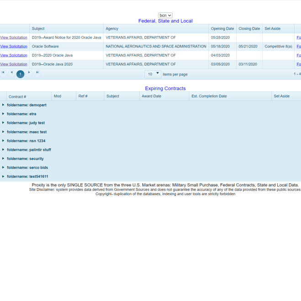The width and height of the screenshot is (301, 301).
Task: View Solicitation for Oracle Software row
Action: (14, 47)
